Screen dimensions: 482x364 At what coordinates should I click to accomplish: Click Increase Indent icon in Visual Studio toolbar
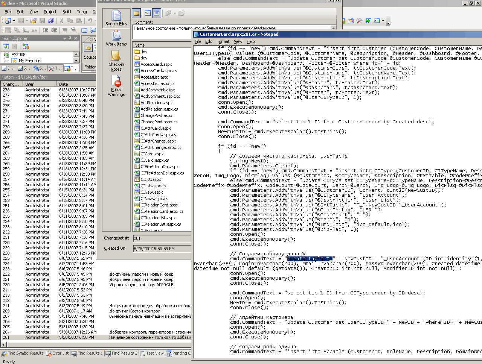[x=54, y=30]
